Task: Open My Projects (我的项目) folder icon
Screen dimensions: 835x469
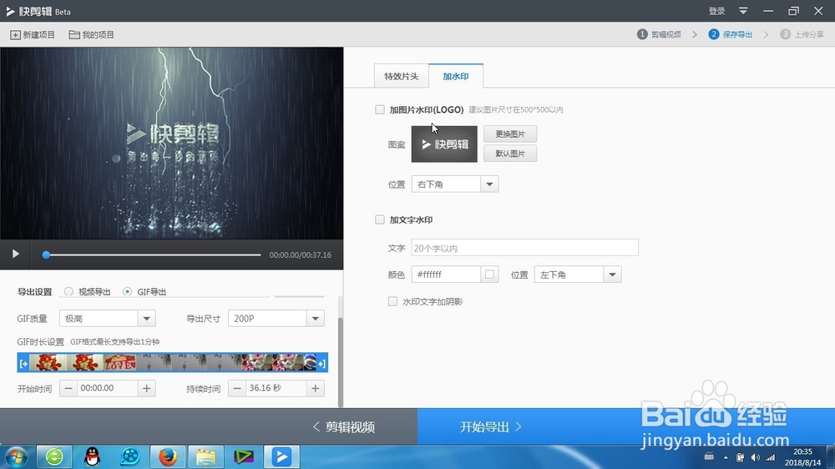Action: click(74, 34)
